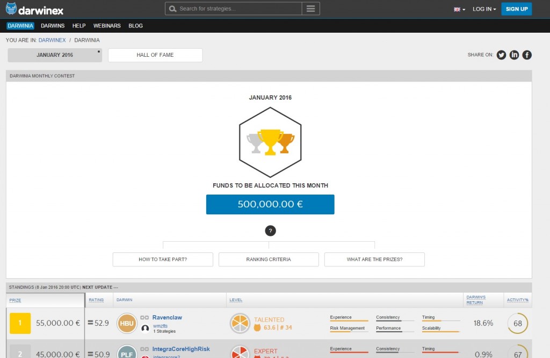Viewport: 550px width, 358px height.
Task: Sort standings by Rating column
Action: point(96,300)
